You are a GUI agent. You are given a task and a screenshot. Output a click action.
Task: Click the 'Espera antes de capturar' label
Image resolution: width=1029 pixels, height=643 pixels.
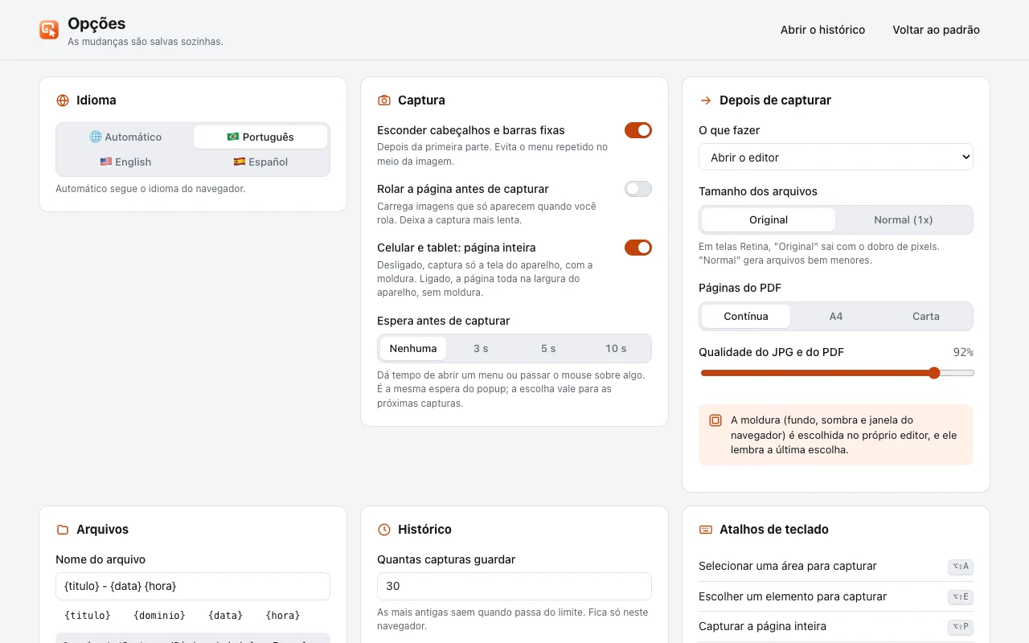pyautogui.click(x=444, y=321)
